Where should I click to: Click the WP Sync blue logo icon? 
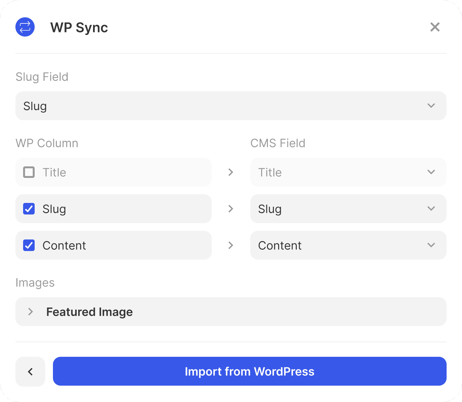pyautogui.click(x=25, y=27)
